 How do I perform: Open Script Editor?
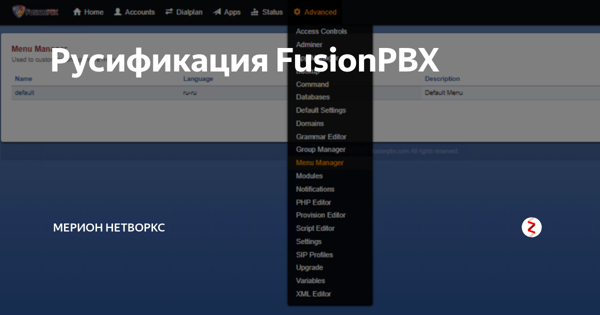[315, 228]
